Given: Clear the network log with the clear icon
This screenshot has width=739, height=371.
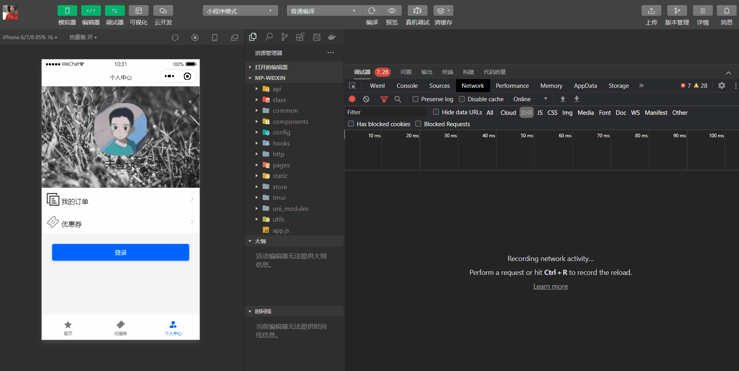Looking at the screenshot, I should click(x=366, y=99).
